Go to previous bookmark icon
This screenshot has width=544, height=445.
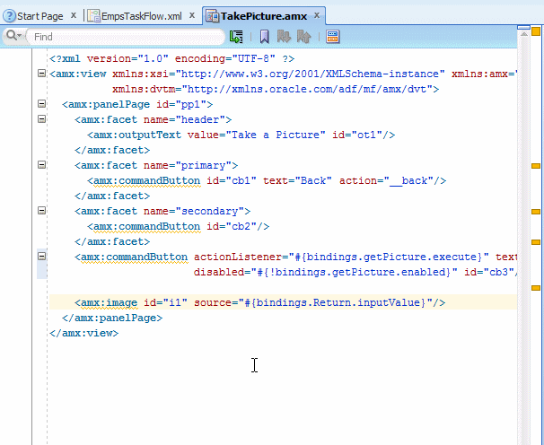pos(304,37)
